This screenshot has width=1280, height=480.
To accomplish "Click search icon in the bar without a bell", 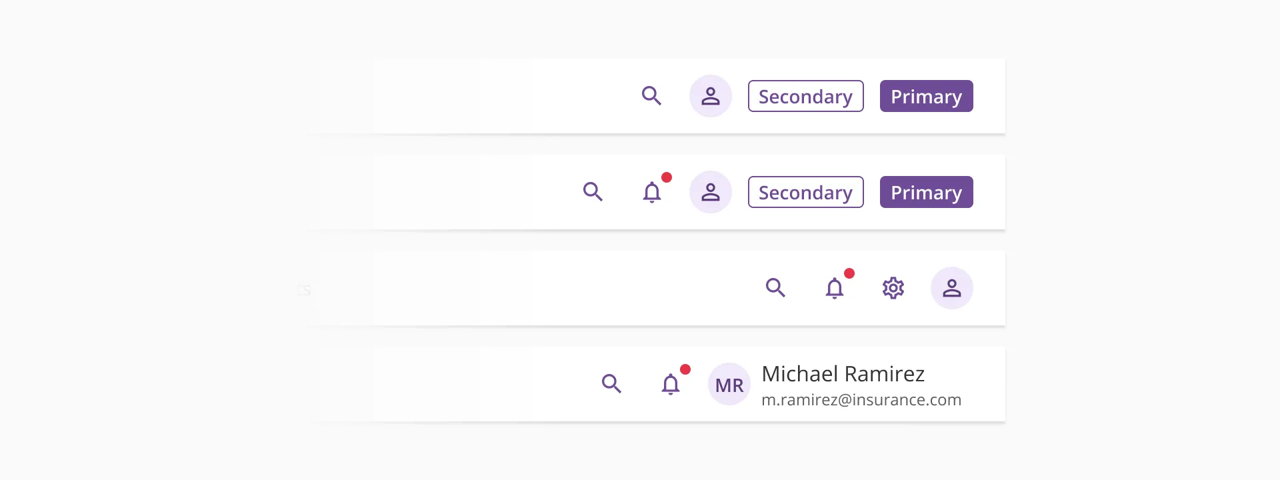I will pos(651,96).
